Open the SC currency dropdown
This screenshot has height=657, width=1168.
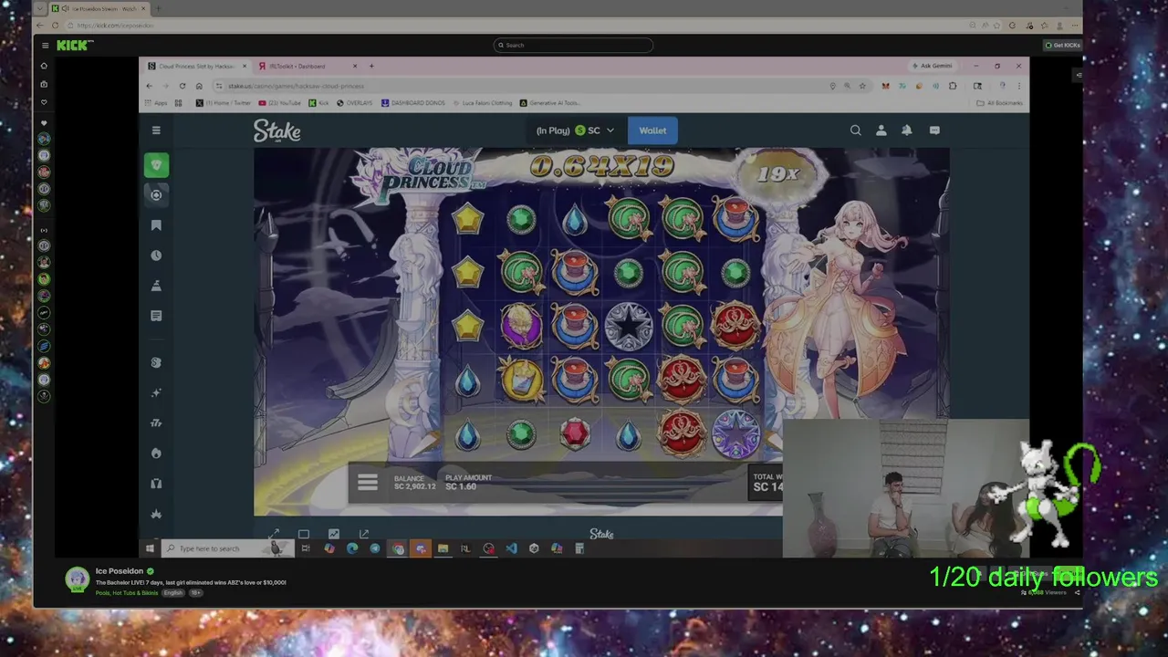pyautogui.click(x=576, y=130)
